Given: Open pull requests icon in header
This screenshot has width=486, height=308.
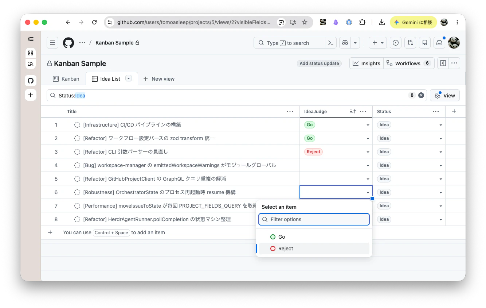Looking at the screenshot, I should (410, 43).
